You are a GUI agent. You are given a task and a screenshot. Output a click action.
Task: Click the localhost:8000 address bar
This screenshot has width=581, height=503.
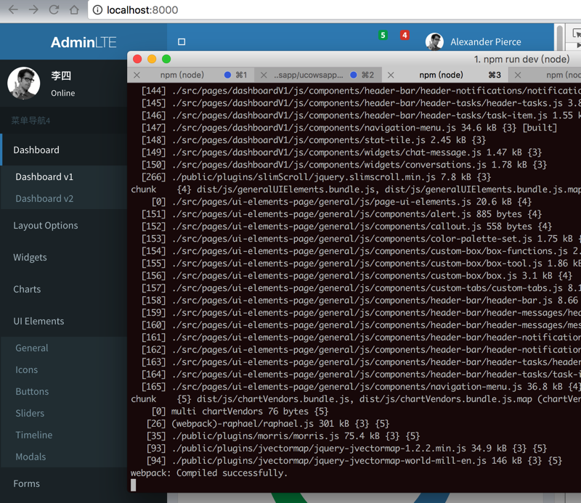(333, 10)
